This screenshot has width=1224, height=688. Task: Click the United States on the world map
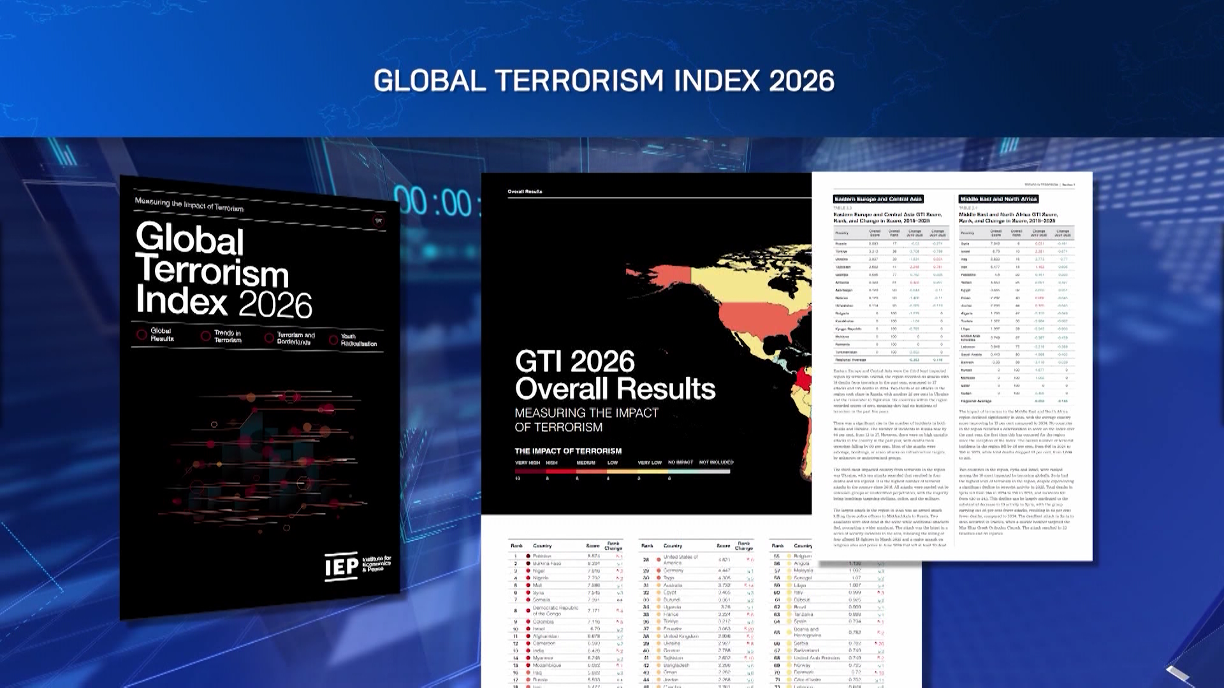point(759,316)
